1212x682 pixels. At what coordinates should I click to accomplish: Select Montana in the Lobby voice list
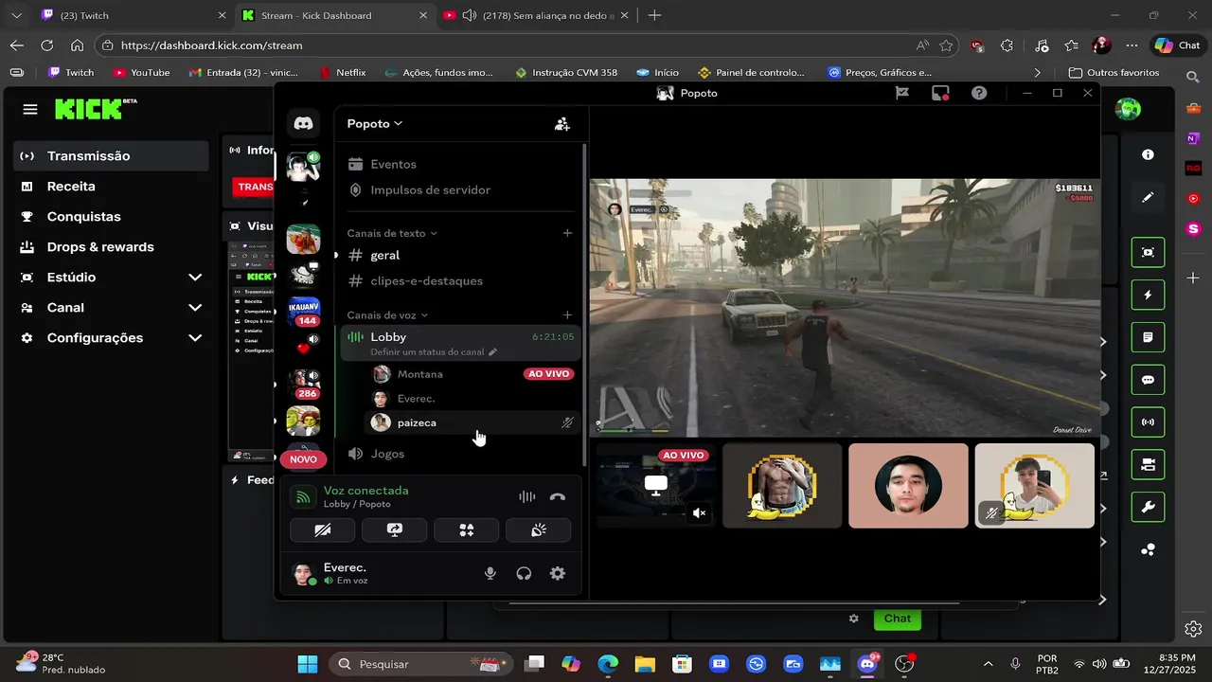471,374
